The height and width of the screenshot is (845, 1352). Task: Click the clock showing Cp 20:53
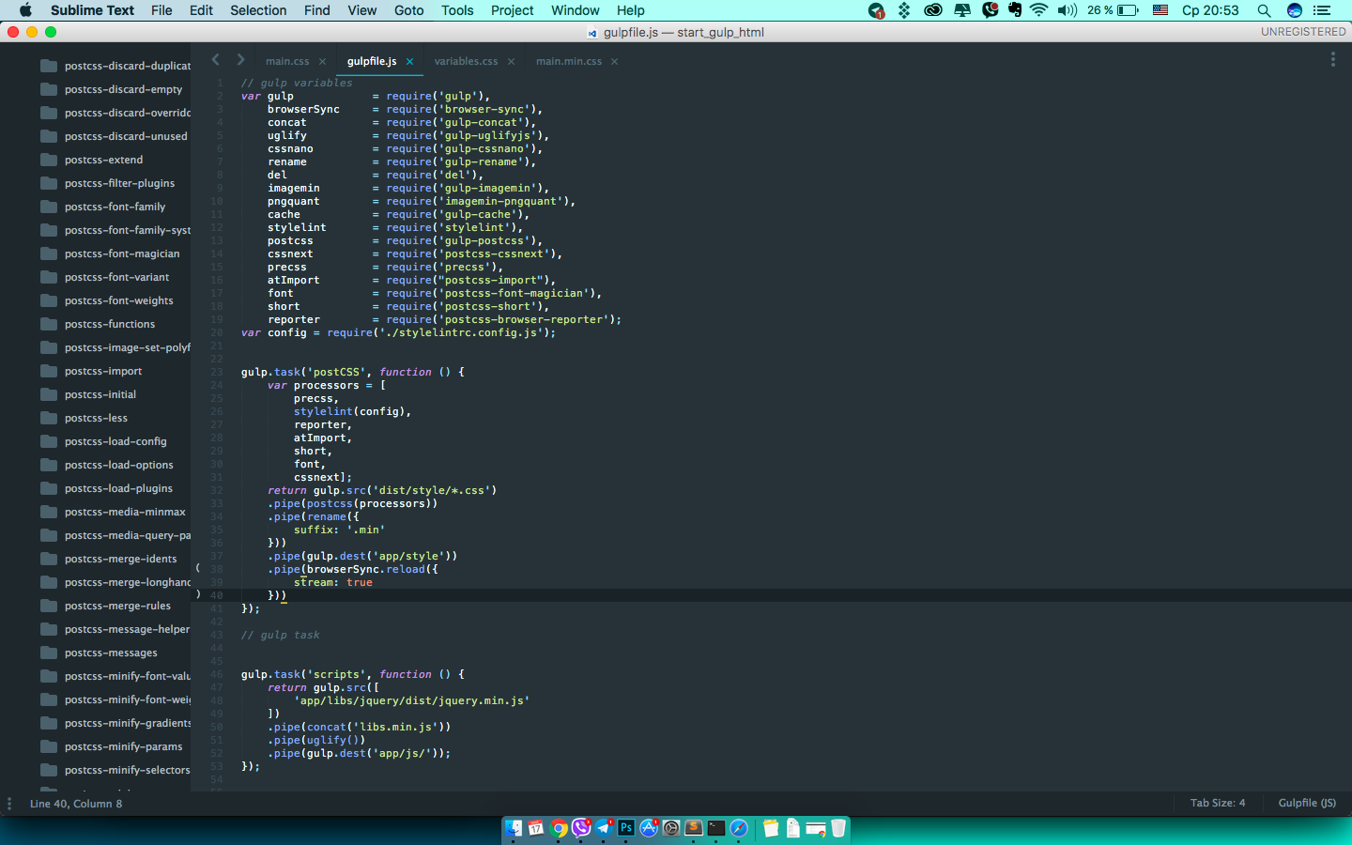tap(1210, 10)
